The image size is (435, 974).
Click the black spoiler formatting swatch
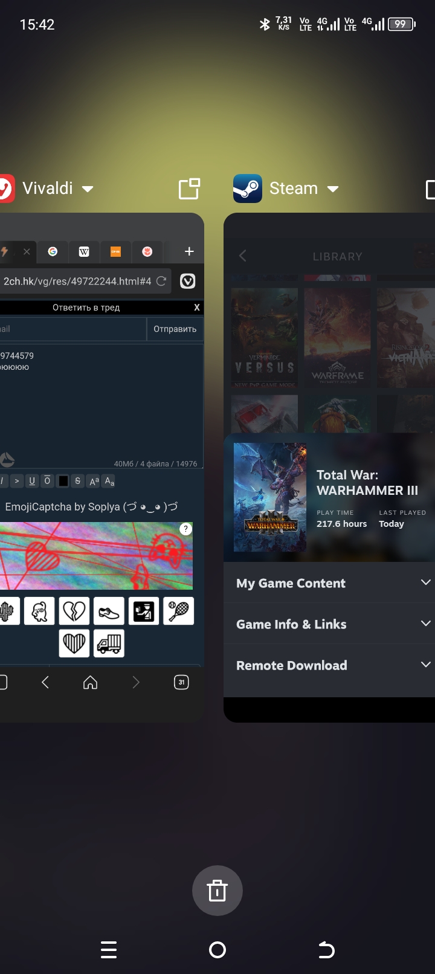[63, 481]
